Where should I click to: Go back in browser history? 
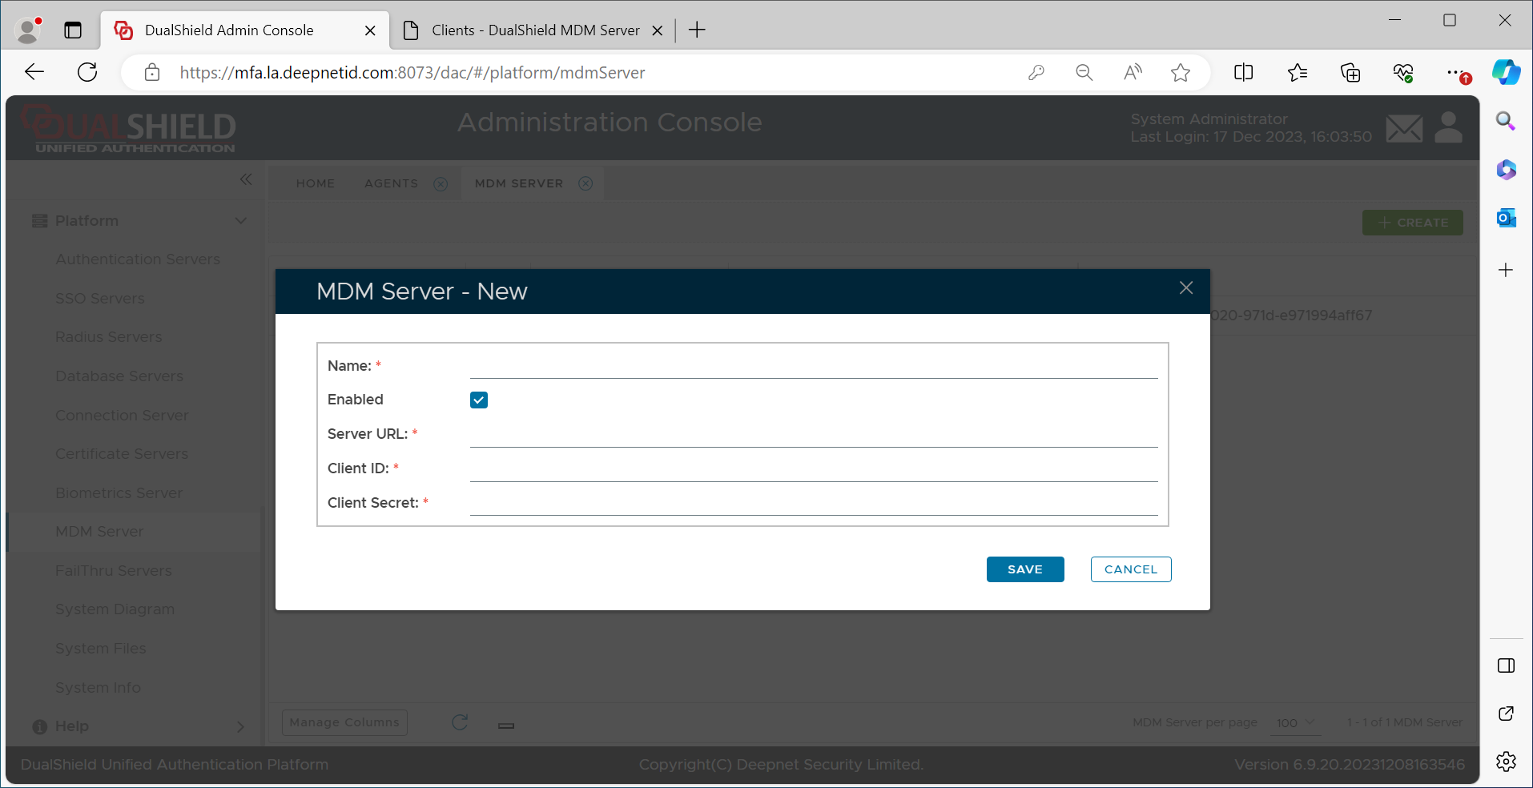point(34,73)
